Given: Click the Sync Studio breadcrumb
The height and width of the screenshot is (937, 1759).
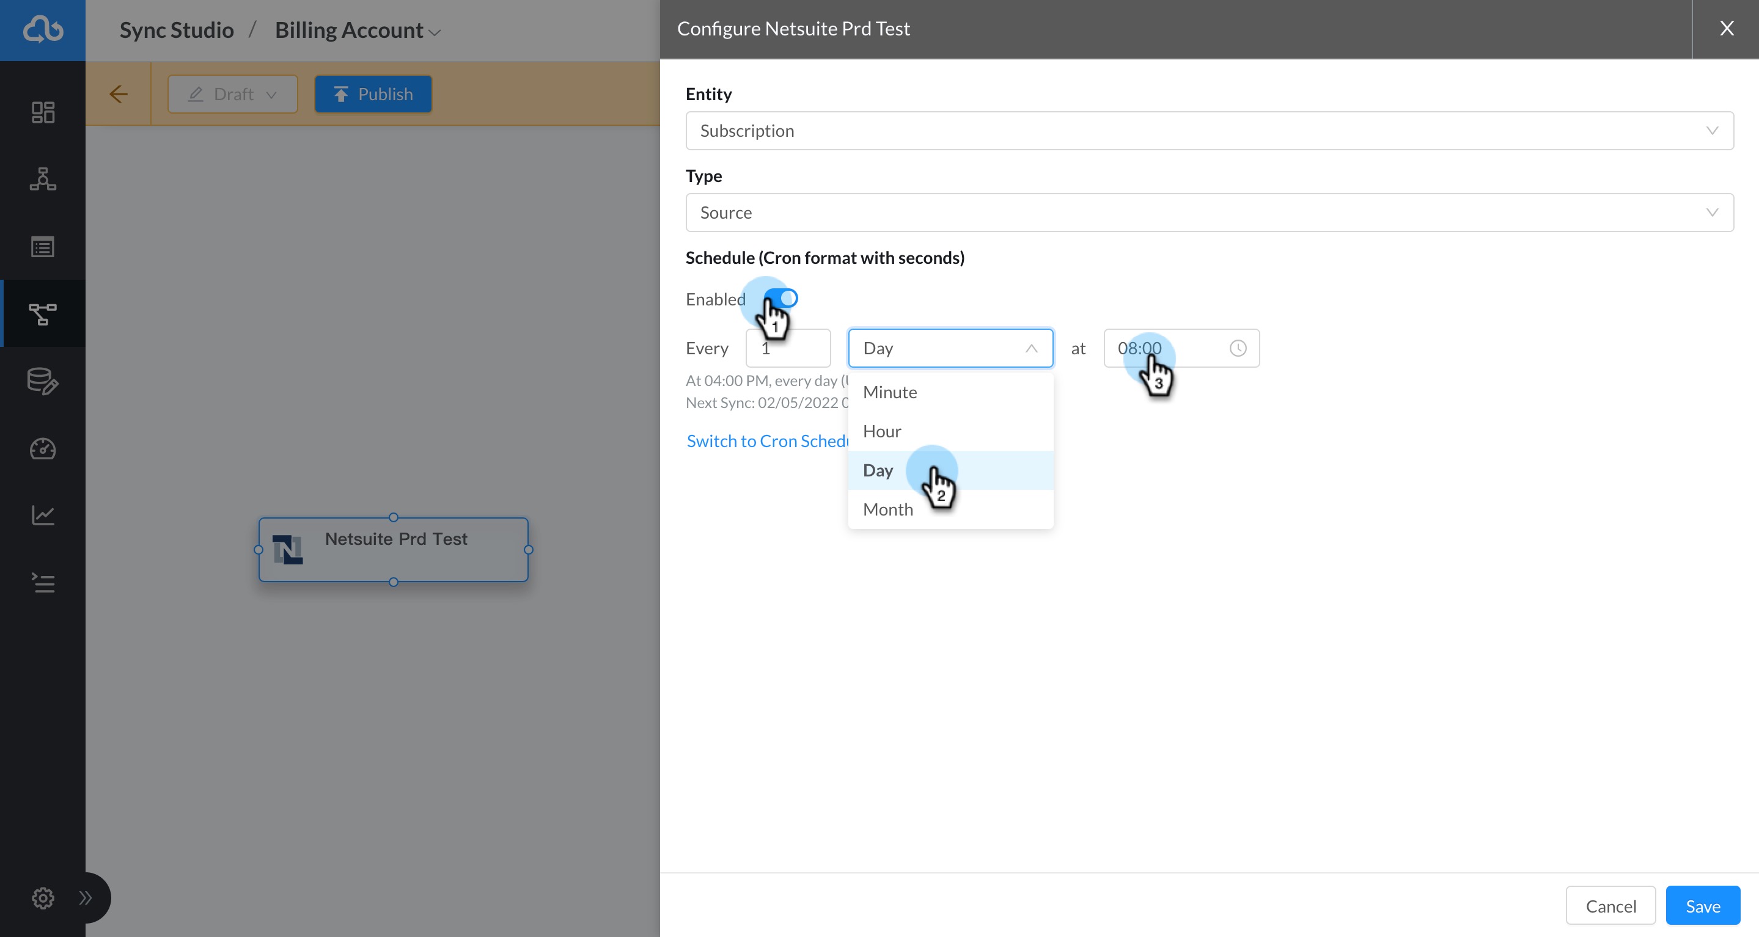Looking at the screenshot, I should [177, 30].
